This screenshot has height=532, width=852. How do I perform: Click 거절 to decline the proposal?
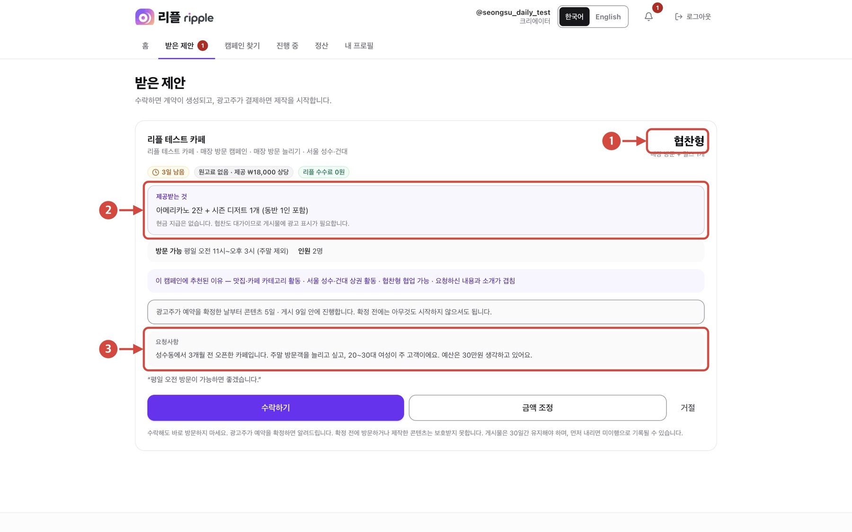click(687, 408)
